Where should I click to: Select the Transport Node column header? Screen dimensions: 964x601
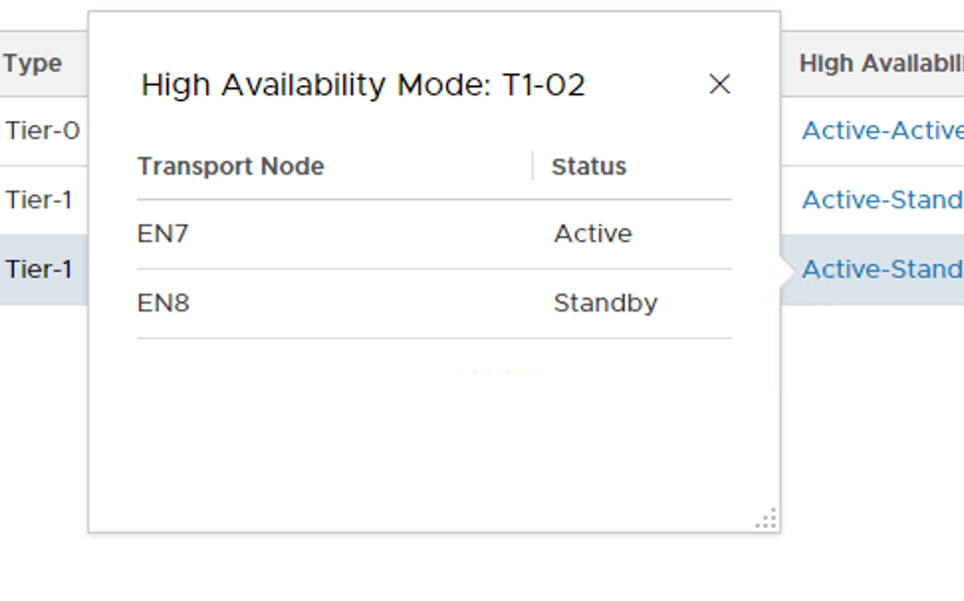click(x=230, y=167)
